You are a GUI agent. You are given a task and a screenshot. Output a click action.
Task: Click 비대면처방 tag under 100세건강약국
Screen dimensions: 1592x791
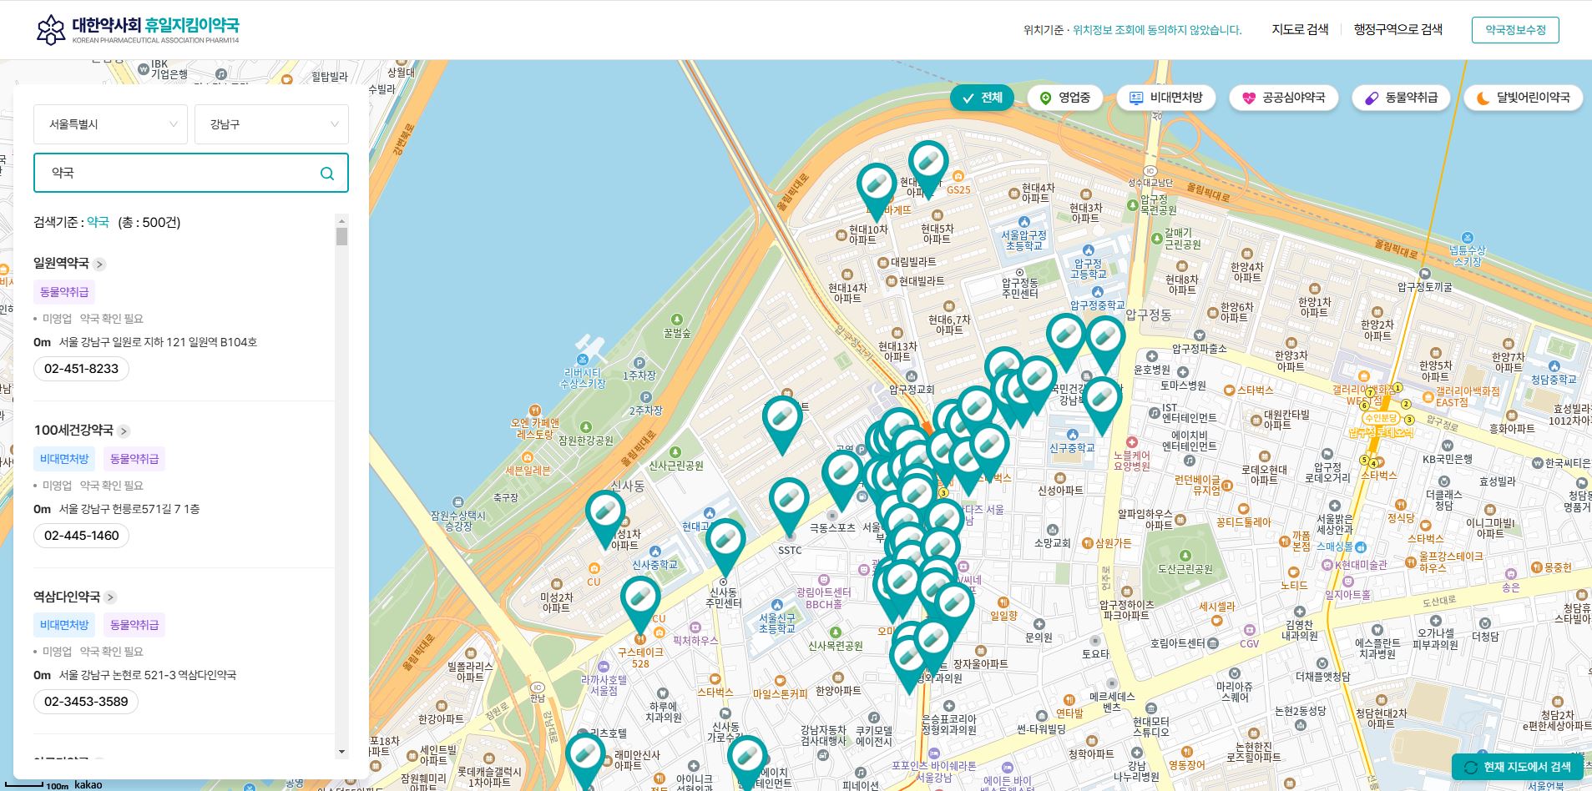click(64, 459)
